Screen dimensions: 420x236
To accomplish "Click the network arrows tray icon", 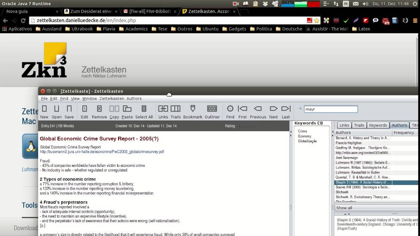I will (x=336, y=4).
